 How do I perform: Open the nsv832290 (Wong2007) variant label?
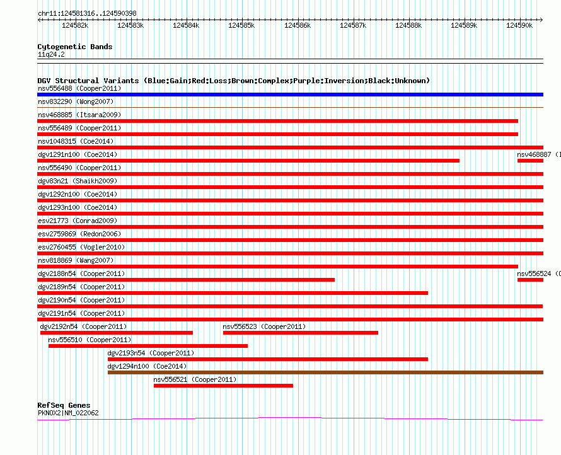pos(76,101)
